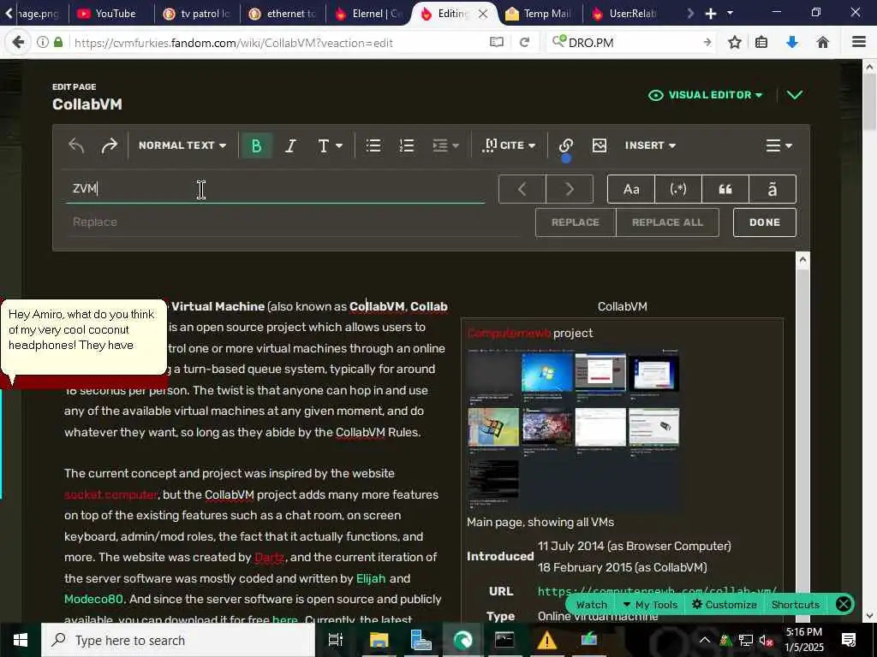
Task: Open the downloads arrow icon
Action: (x=792, y=43)
